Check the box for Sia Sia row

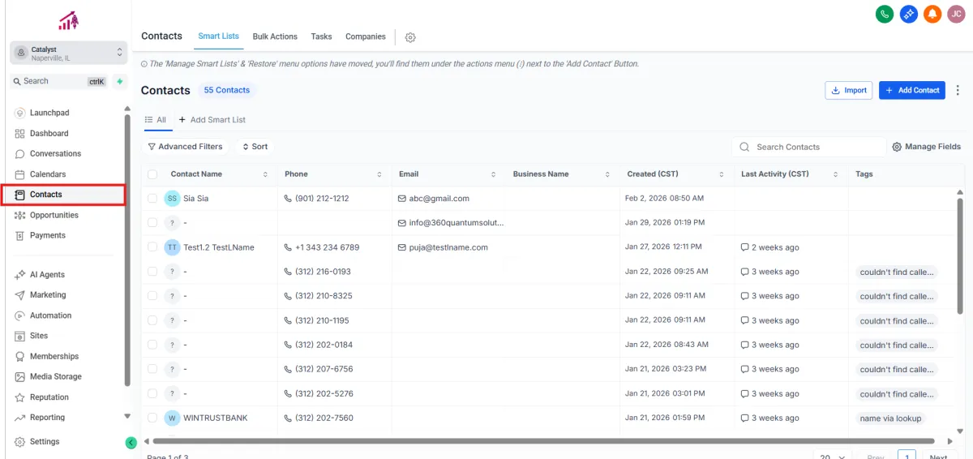(152, 198)
